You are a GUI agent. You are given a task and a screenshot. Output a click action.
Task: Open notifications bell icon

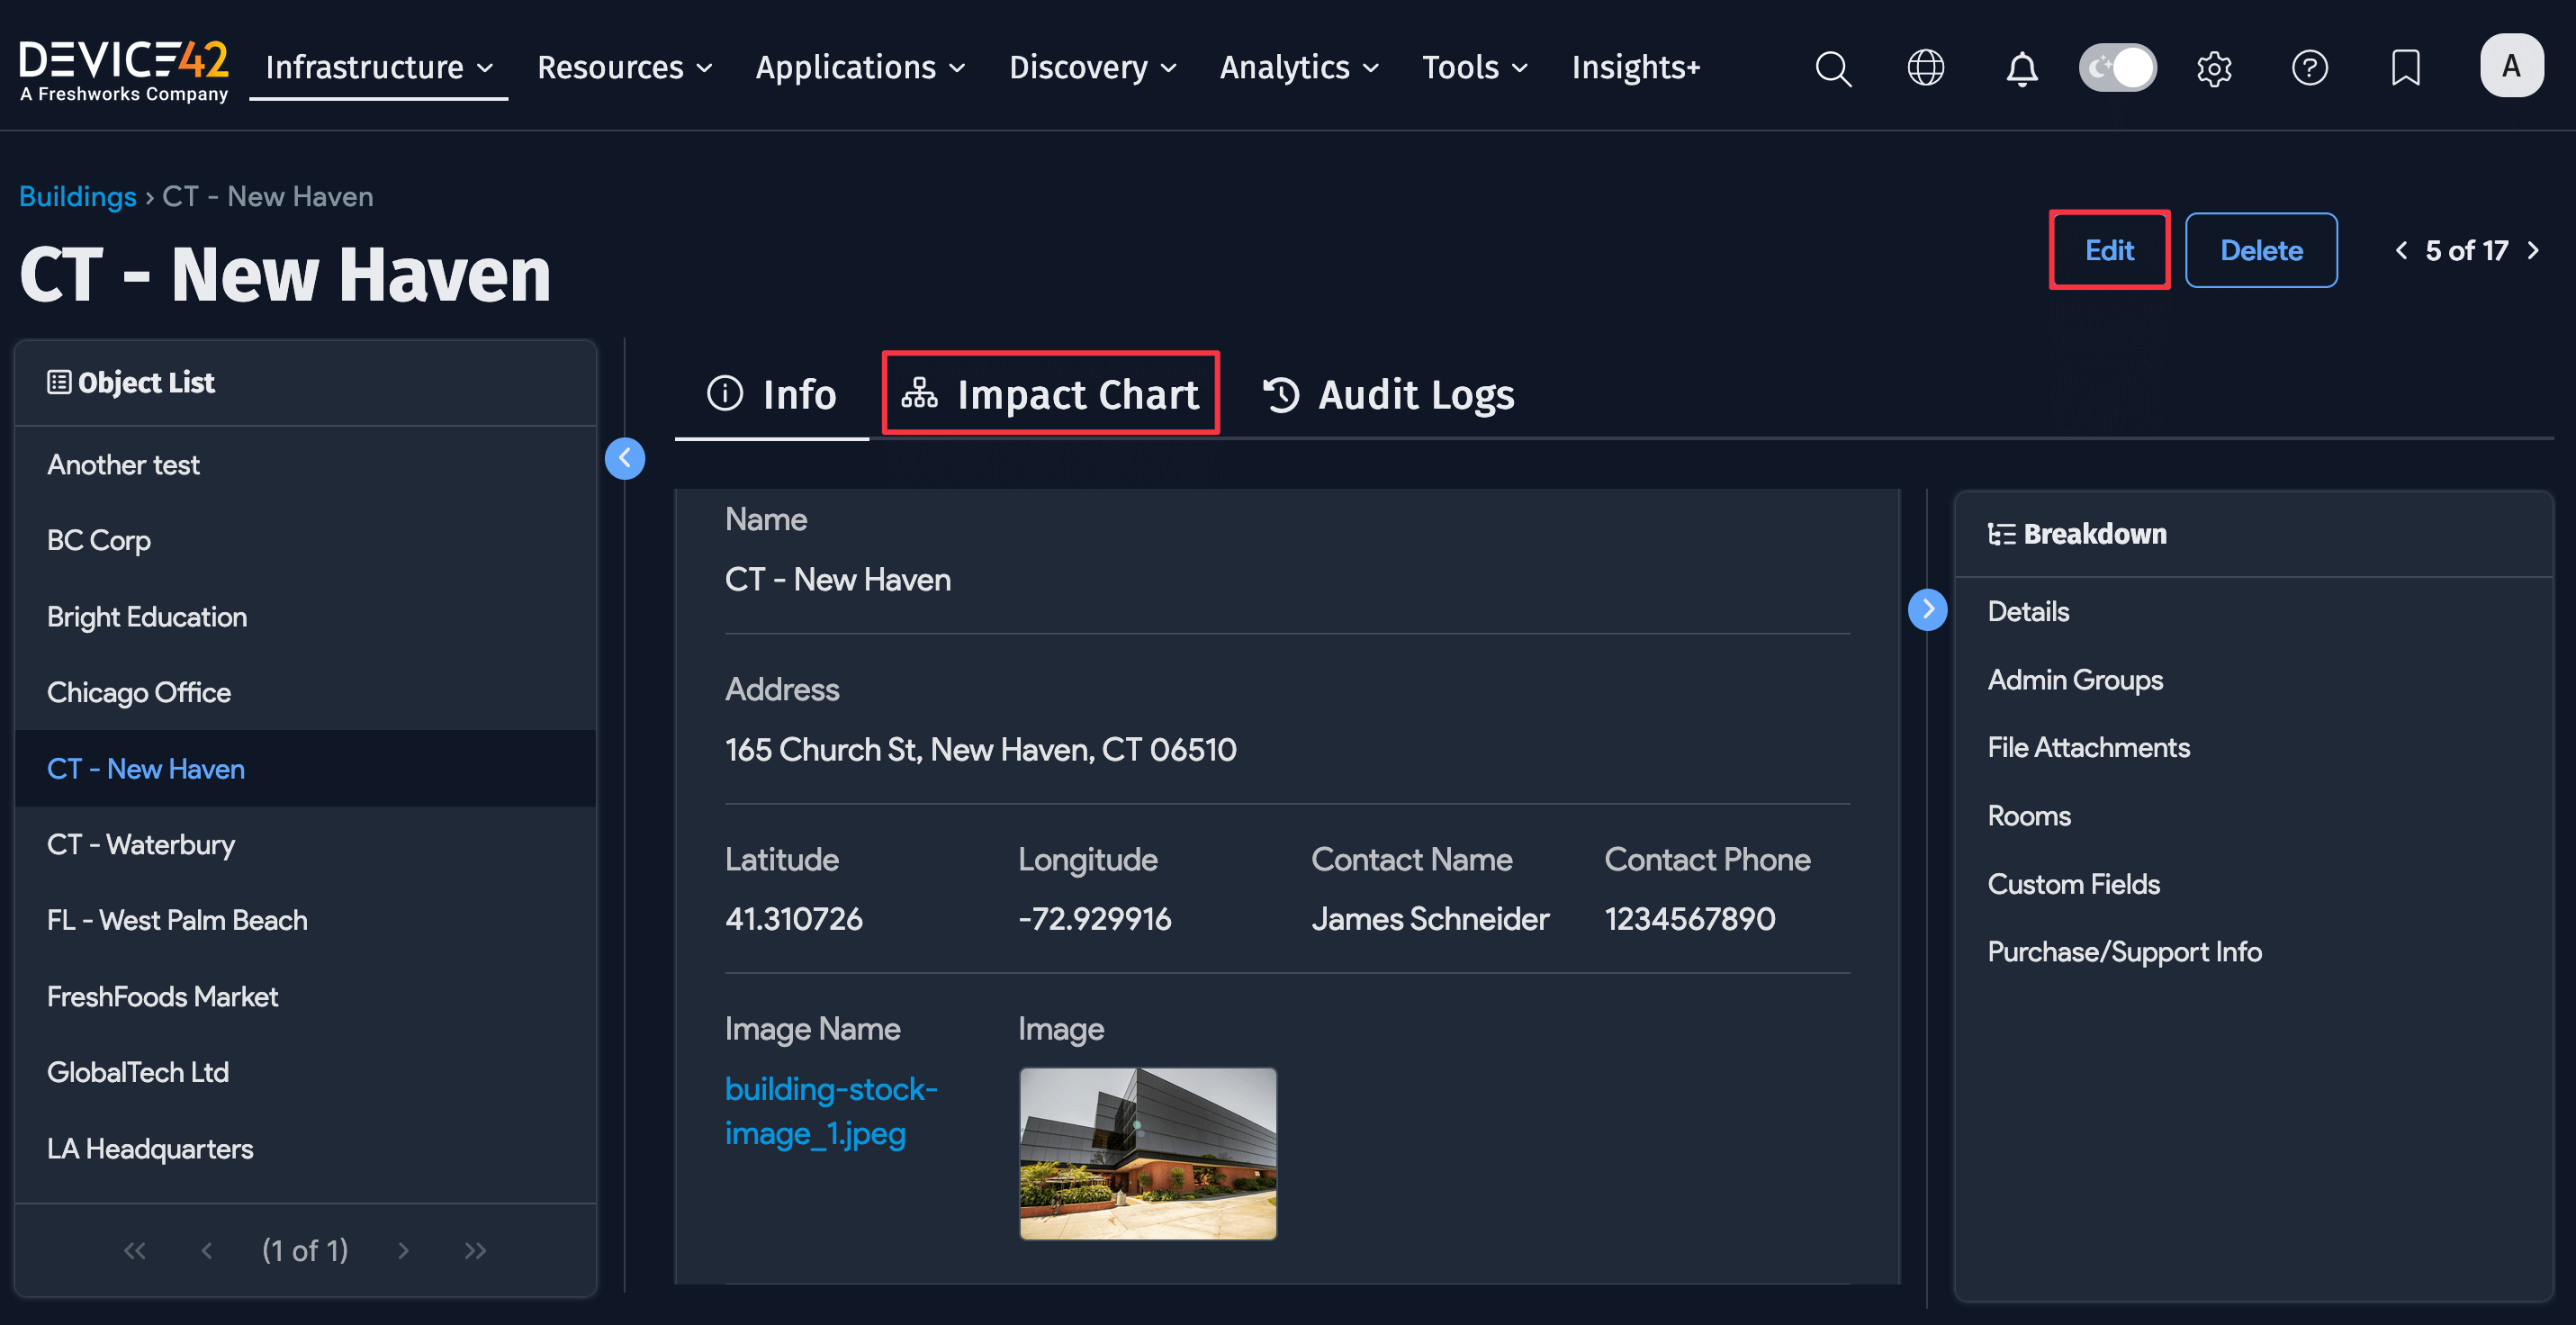(x=2021, y=68)
